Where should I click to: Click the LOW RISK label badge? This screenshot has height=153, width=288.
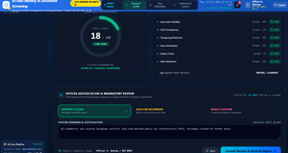tap(100, 44)
